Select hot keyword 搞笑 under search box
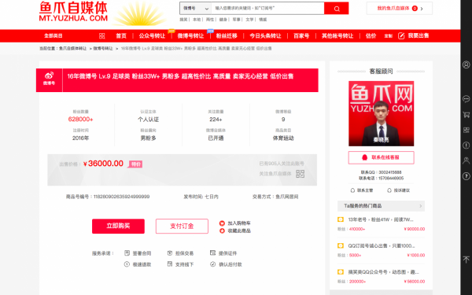The width and height of the screenshot is (472, 295). click(x=183, y=20)
